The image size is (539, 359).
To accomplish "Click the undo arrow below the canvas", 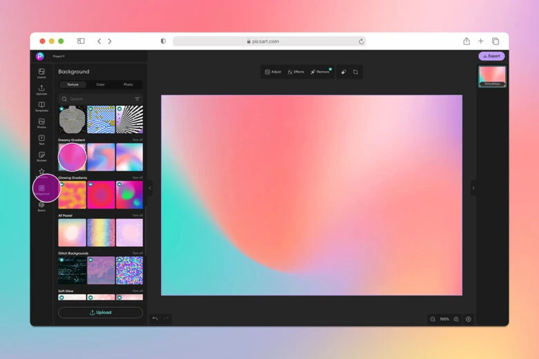I will (x=155, y=319).
